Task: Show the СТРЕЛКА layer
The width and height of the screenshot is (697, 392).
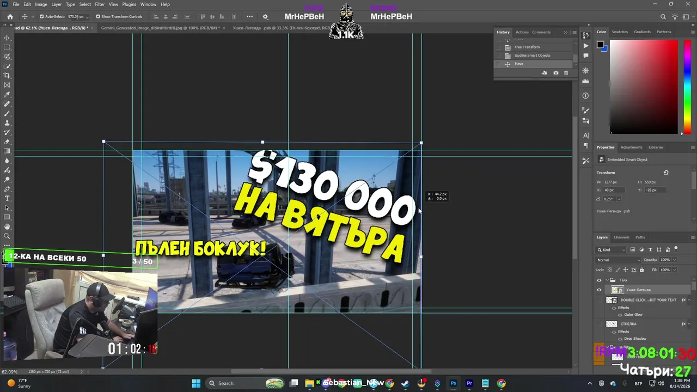Action: pyautogui.click(x=599, y=324)
